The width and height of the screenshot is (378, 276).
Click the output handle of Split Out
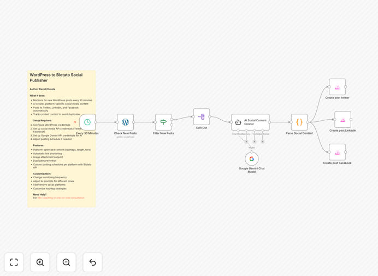point(210,117)
